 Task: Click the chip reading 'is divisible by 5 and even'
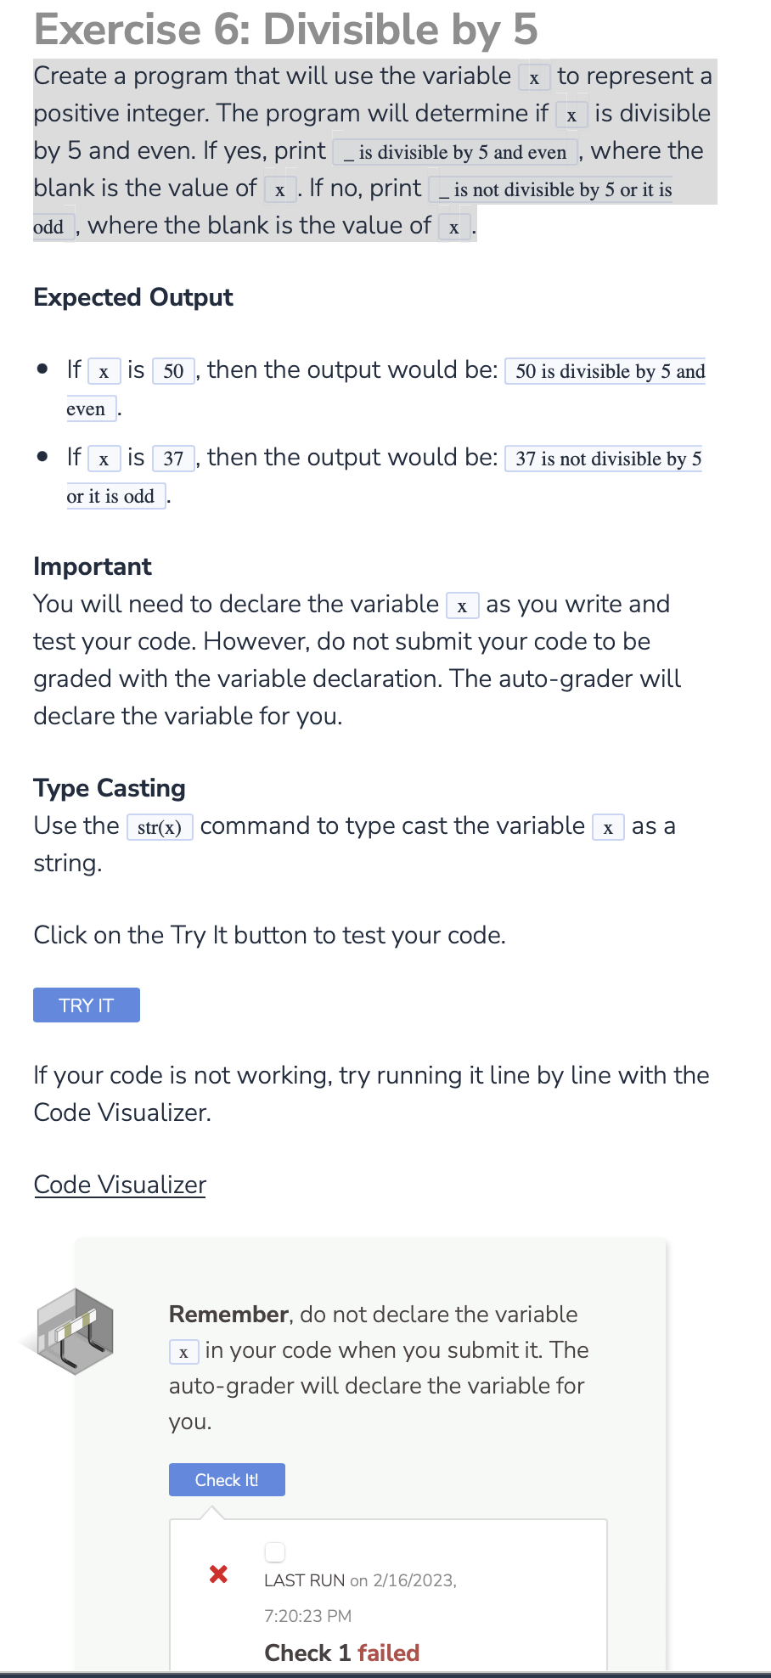click(455, 153)
